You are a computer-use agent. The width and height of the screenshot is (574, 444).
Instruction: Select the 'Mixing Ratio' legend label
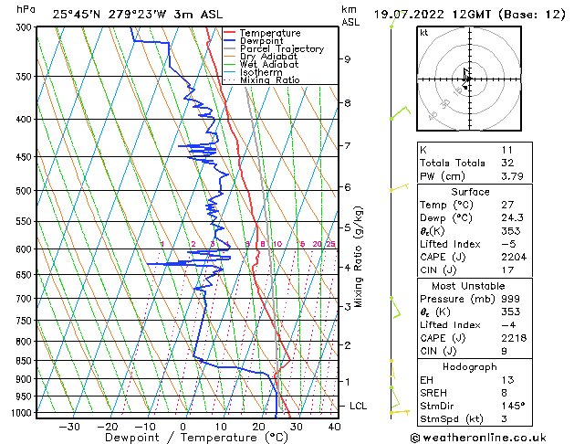click(x=270, y=79)
